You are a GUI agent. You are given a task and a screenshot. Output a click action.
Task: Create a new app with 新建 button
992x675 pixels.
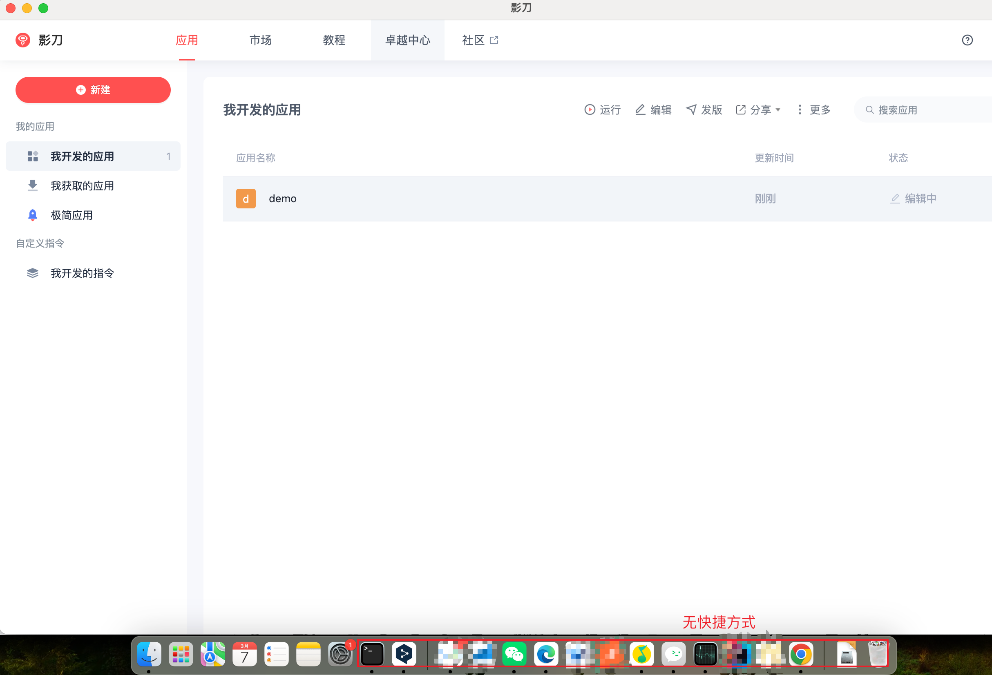[x=93, y=89]
